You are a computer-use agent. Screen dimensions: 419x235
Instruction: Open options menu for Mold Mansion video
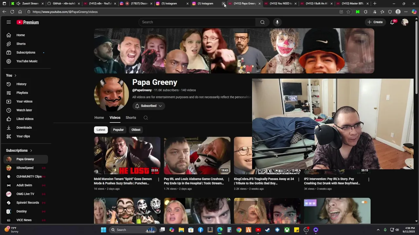pyautogui.click(x=159, y=180)
